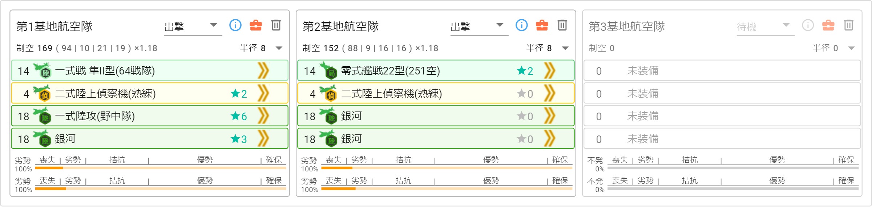This screenshot has width=872, height=207.
Task: Click proficiency chevrons on 一式戦 隼II型(64戦隊)
Action: 263,70
